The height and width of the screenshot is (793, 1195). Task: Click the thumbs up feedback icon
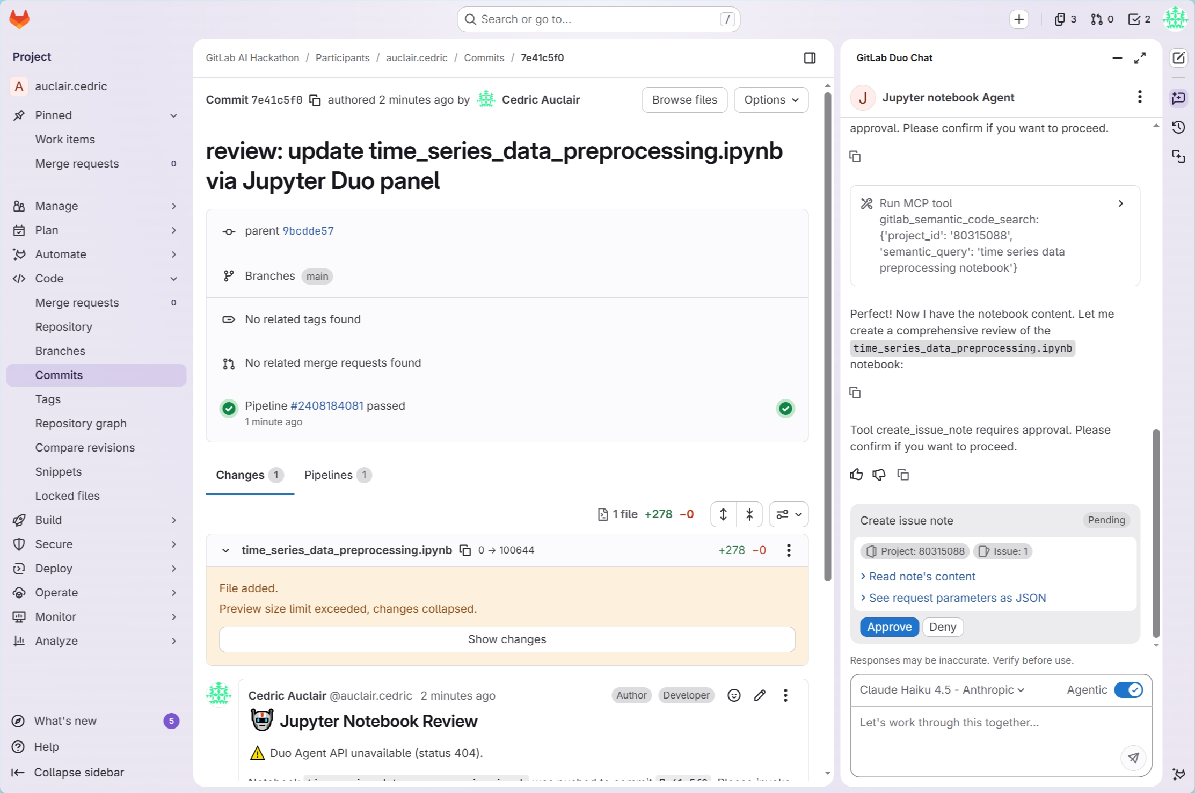coord(856,475)
